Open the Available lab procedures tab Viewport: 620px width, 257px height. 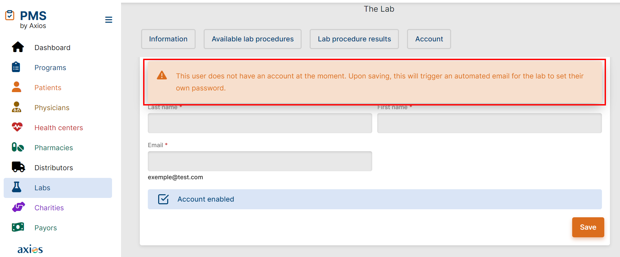click(x=252, y=39)
